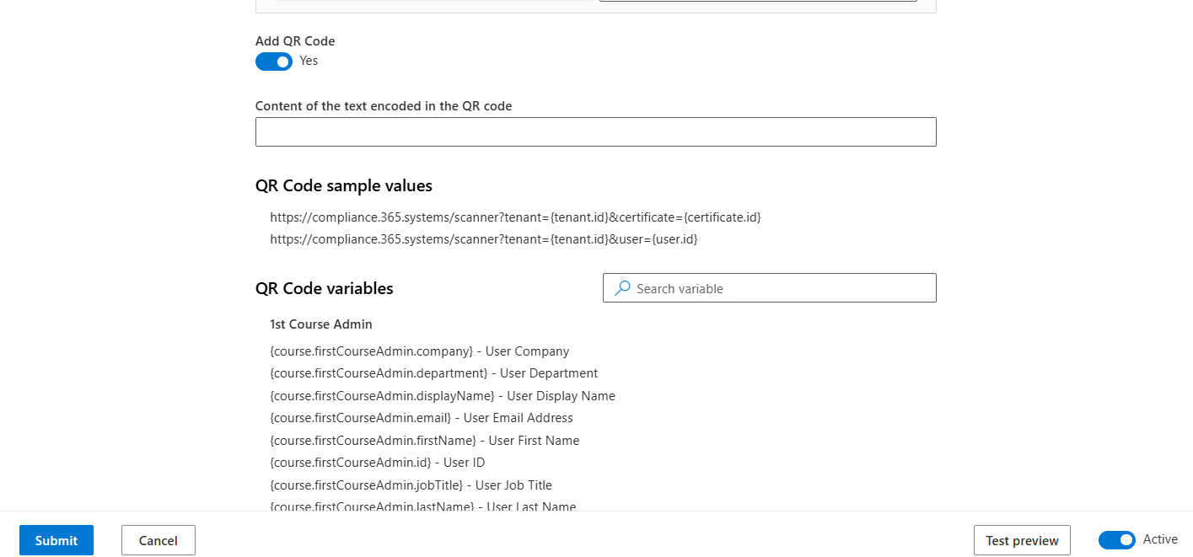Focus the QR code content text field
Image resolution: width=1193 pixels, height=557 pixels.
[595, 132]
